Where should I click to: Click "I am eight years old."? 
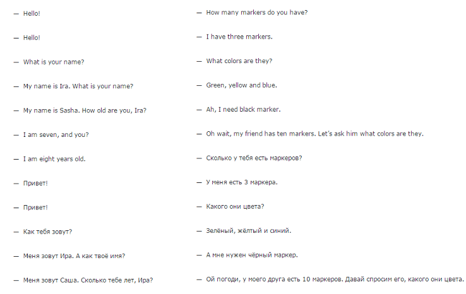(x=54, y=159)
